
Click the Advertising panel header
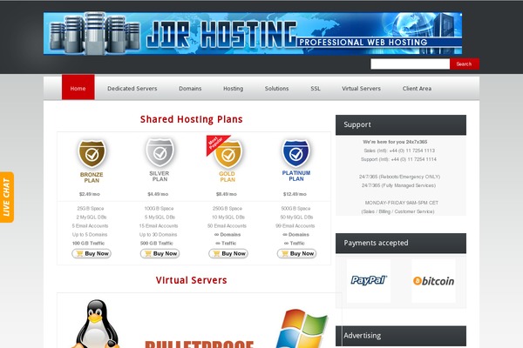[x=401, y=336]
